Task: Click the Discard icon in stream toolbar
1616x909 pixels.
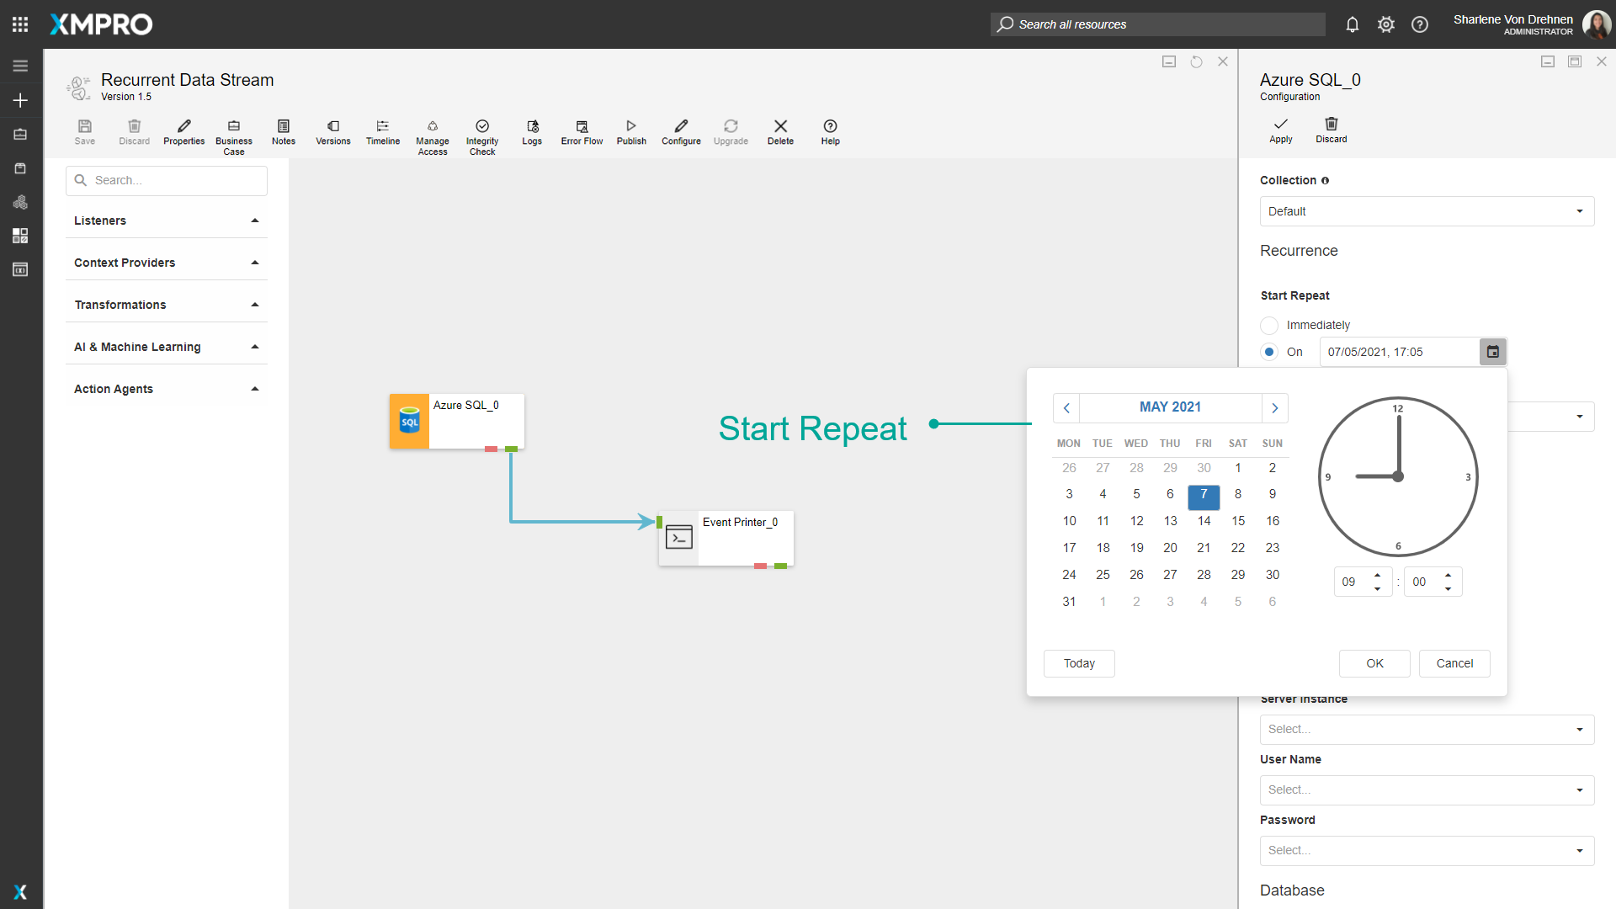Action: pyautogui.click(x=135, y=132)
